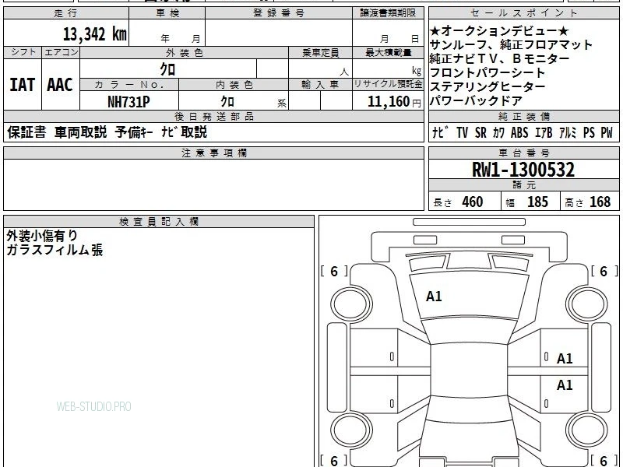Click the PS equipment code
This screenshot has height=467, width=623.
(589, 132)
